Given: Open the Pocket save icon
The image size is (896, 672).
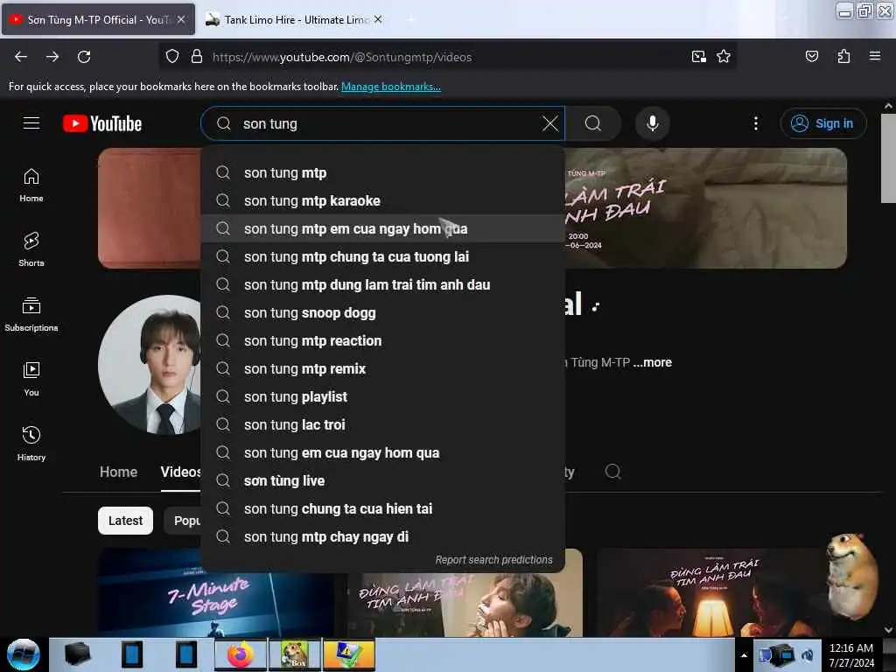Looking at the screenshot, I should (x=811, y=57).
